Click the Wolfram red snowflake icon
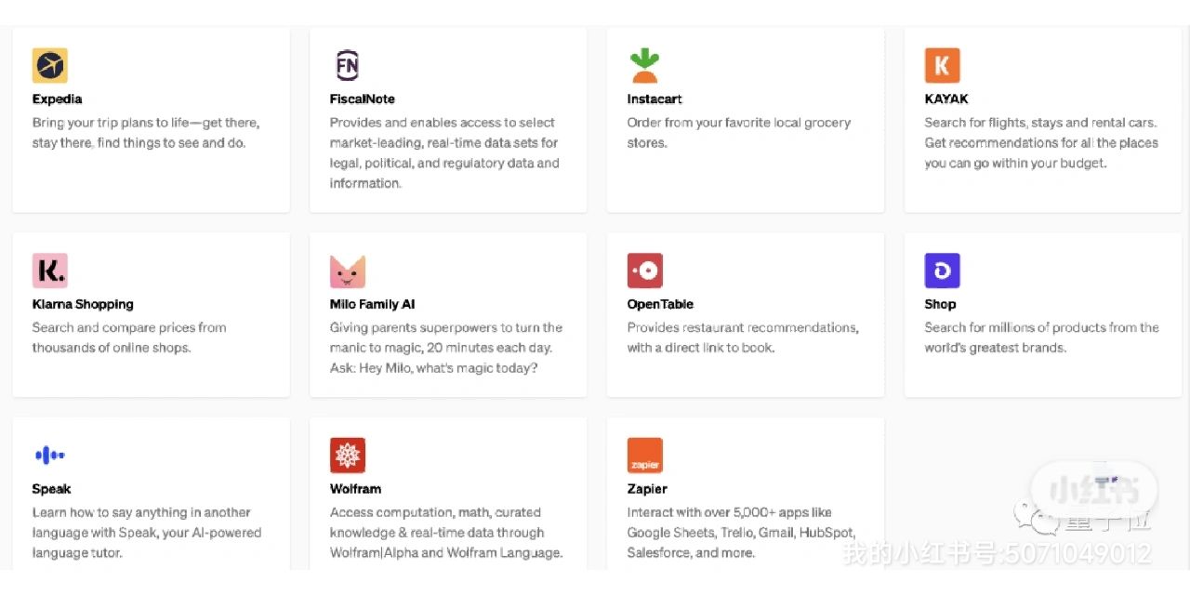This screenshot has height=595, width=1190. click(x=347, y=456)
